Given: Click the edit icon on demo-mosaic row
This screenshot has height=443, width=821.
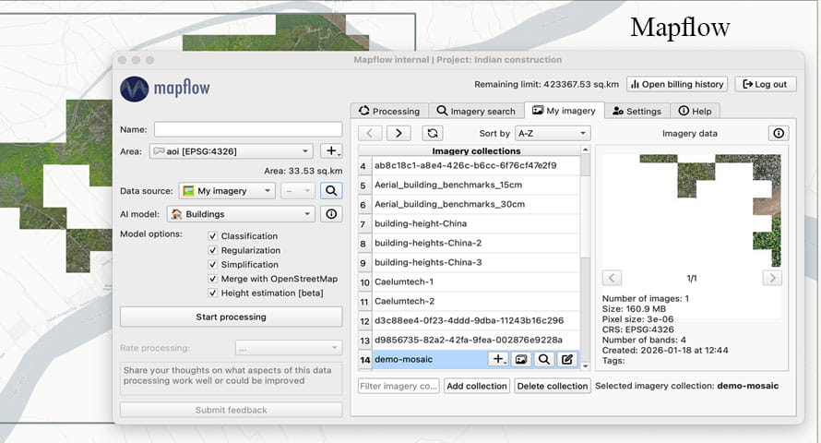Looking at the screenshot, I should tap(567, 359).
